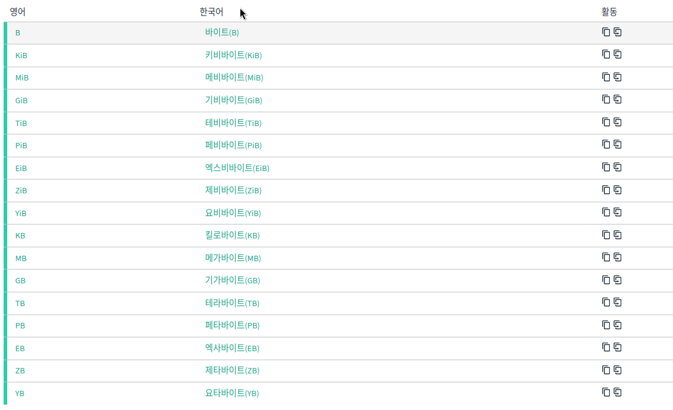Screen dimensions: 673x410
Task: Click the copy-with-arrow icon in the B row
Action: pyautogui.click(x=617, y=32)
